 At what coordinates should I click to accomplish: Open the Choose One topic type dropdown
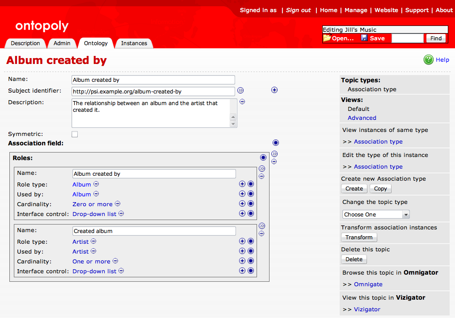pyautogui.click(x=375, y=214)
